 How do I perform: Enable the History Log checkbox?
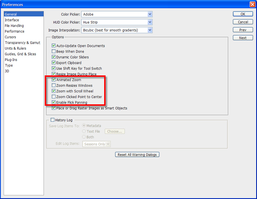point(52,120)
